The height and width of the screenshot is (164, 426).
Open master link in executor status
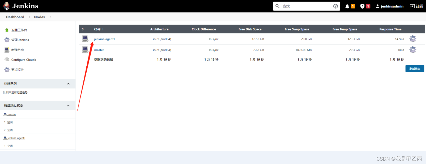(12, 114)
